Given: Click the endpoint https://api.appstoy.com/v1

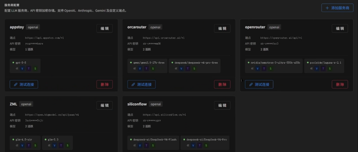Looking at the screenshot, I should click(44, 38).
